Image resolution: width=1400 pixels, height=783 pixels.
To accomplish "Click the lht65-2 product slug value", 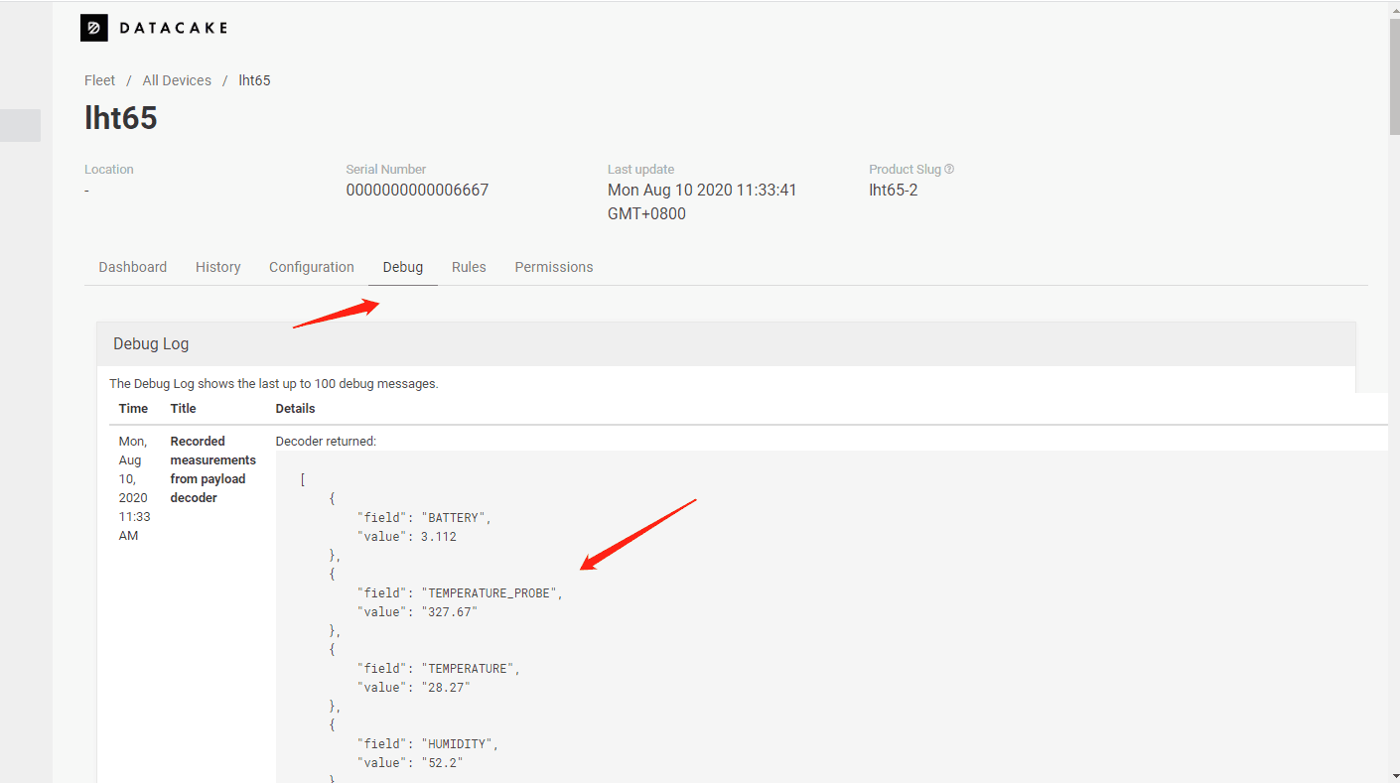I will coord(894,190).
